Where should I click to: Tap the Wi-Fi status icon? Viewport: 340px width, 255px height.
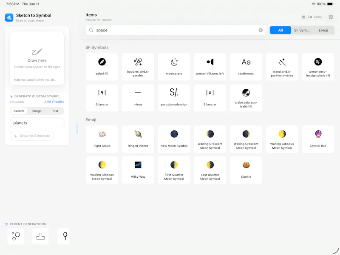[313, 4]
